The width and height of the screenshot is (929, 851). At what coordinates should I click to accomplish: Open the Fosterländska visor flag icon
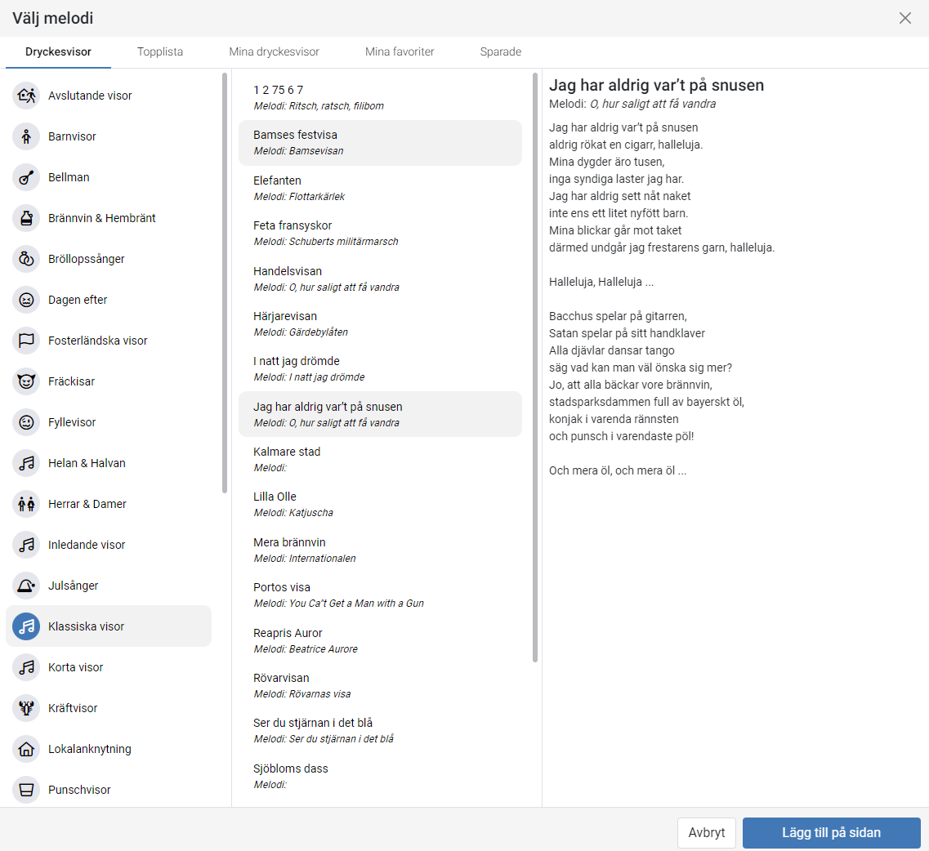pos(26,341)
